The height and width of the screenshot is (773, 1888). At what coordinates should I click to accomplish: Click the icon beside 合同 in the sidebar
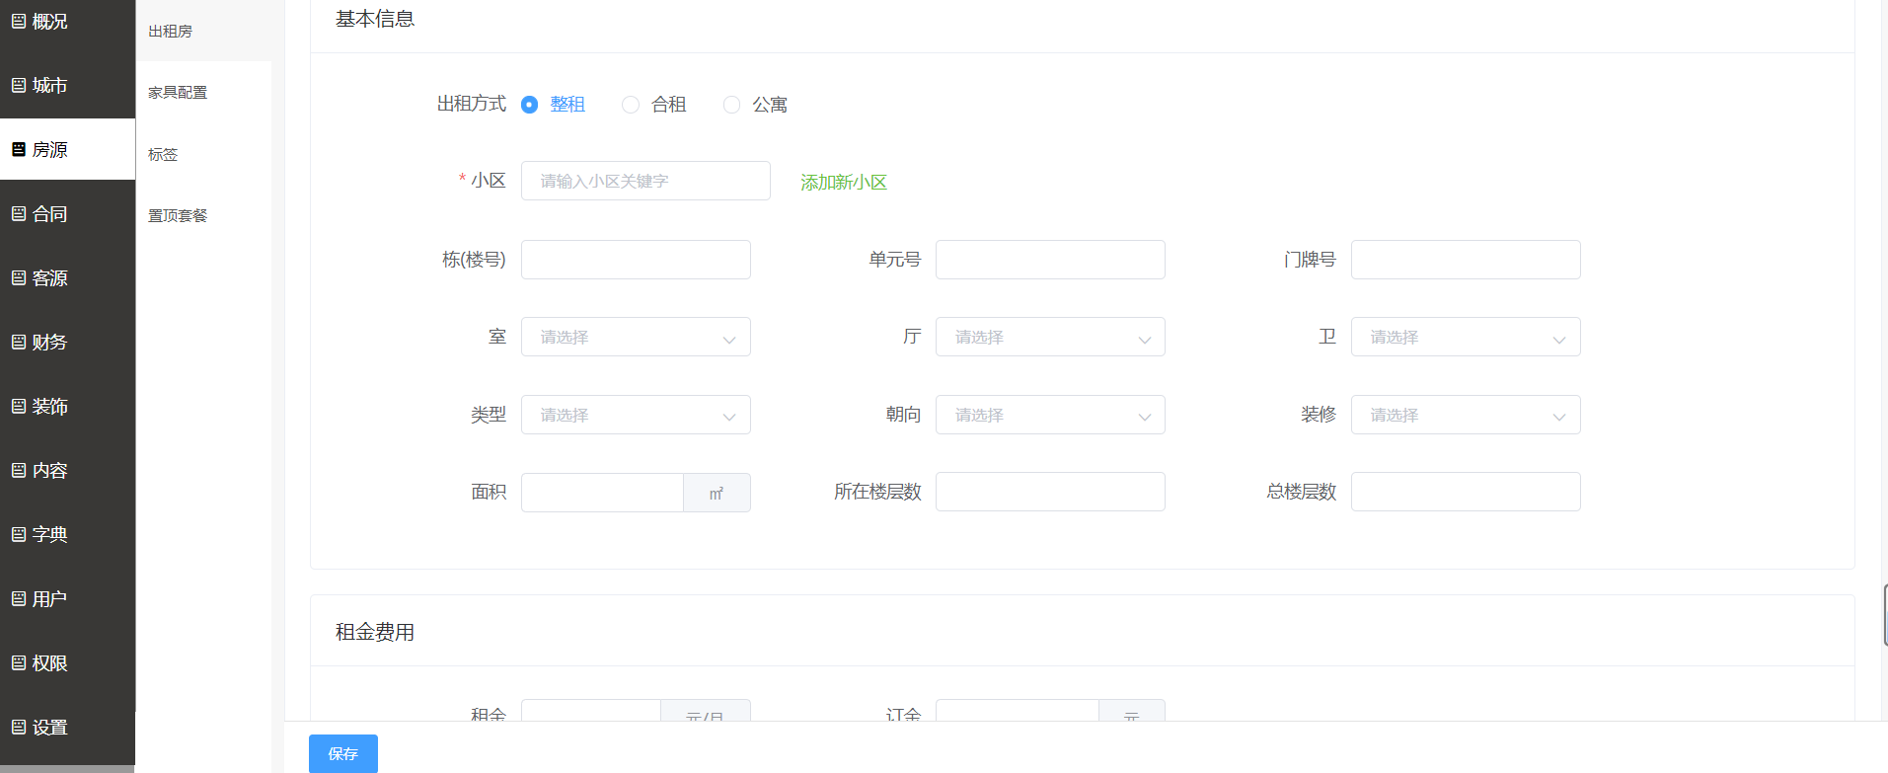[x=19, y=213]
